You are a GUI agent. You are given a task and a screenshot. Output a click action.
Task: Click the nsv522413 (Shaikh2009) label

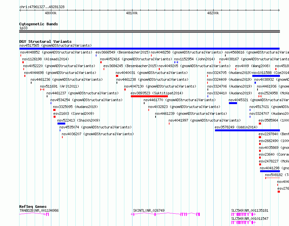point(79,120)
